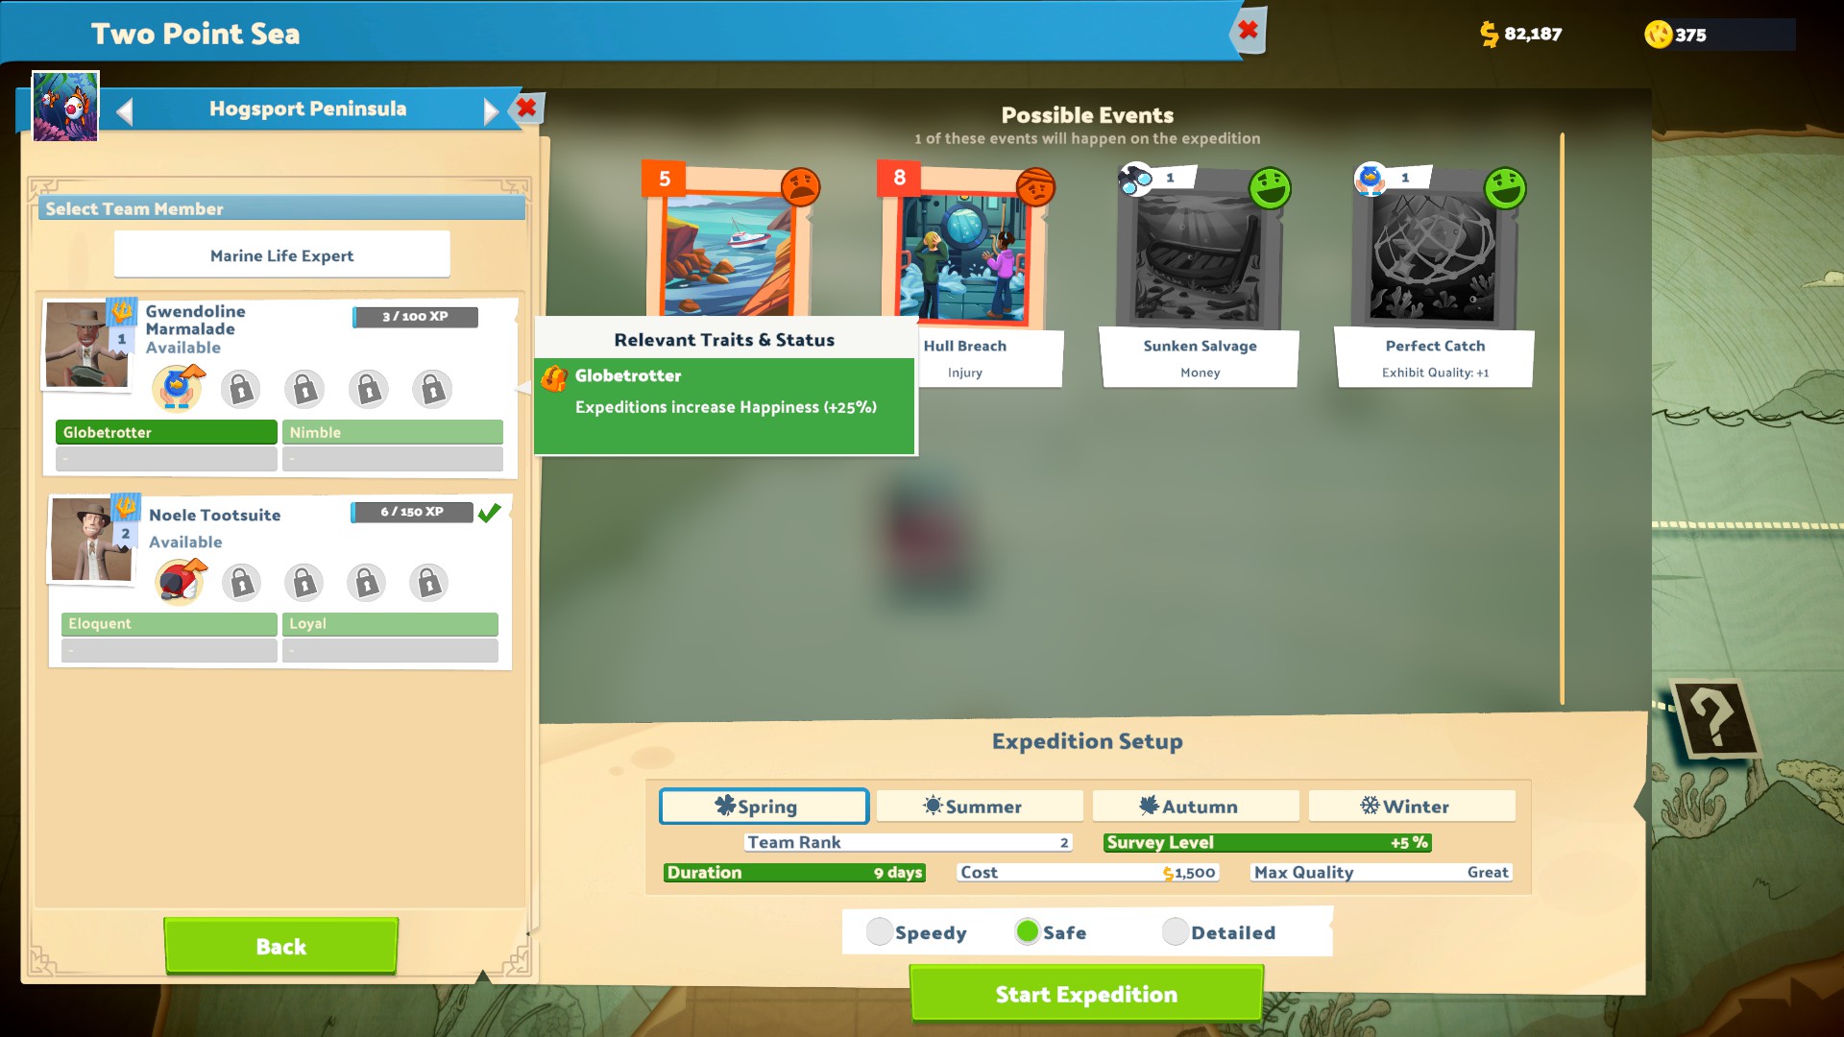1844x1037 pixels.
Task: Click Gwendoline's Nimble trait
Action: (x=393, y=432)
